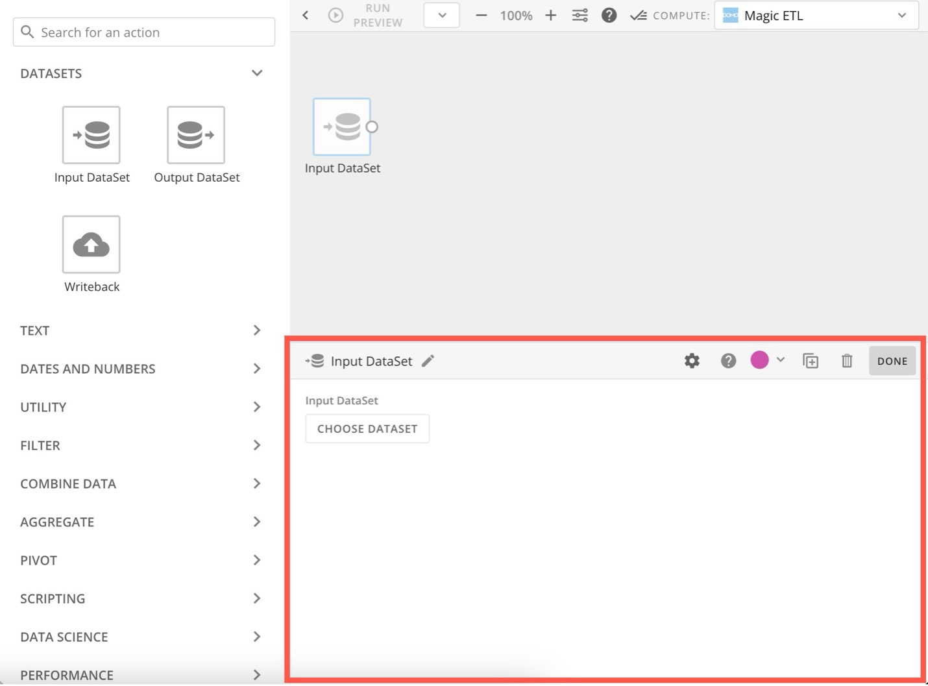
Task: Expand the AGGREGATE category
Action: (x=256, y=522)
